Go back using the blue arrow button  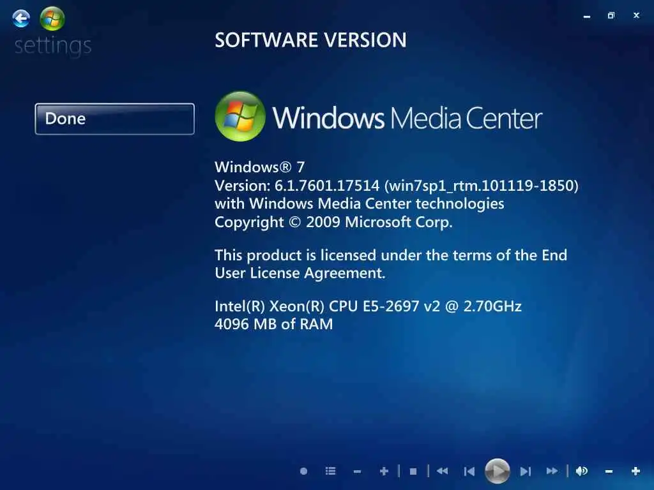click(21, 19)
